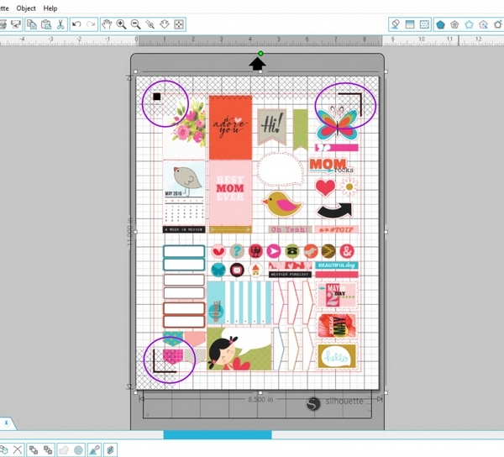Open the solid blue pentagon panel
Image resolution: width=504 pixels, height=457 pixels.
pos(440,24)
